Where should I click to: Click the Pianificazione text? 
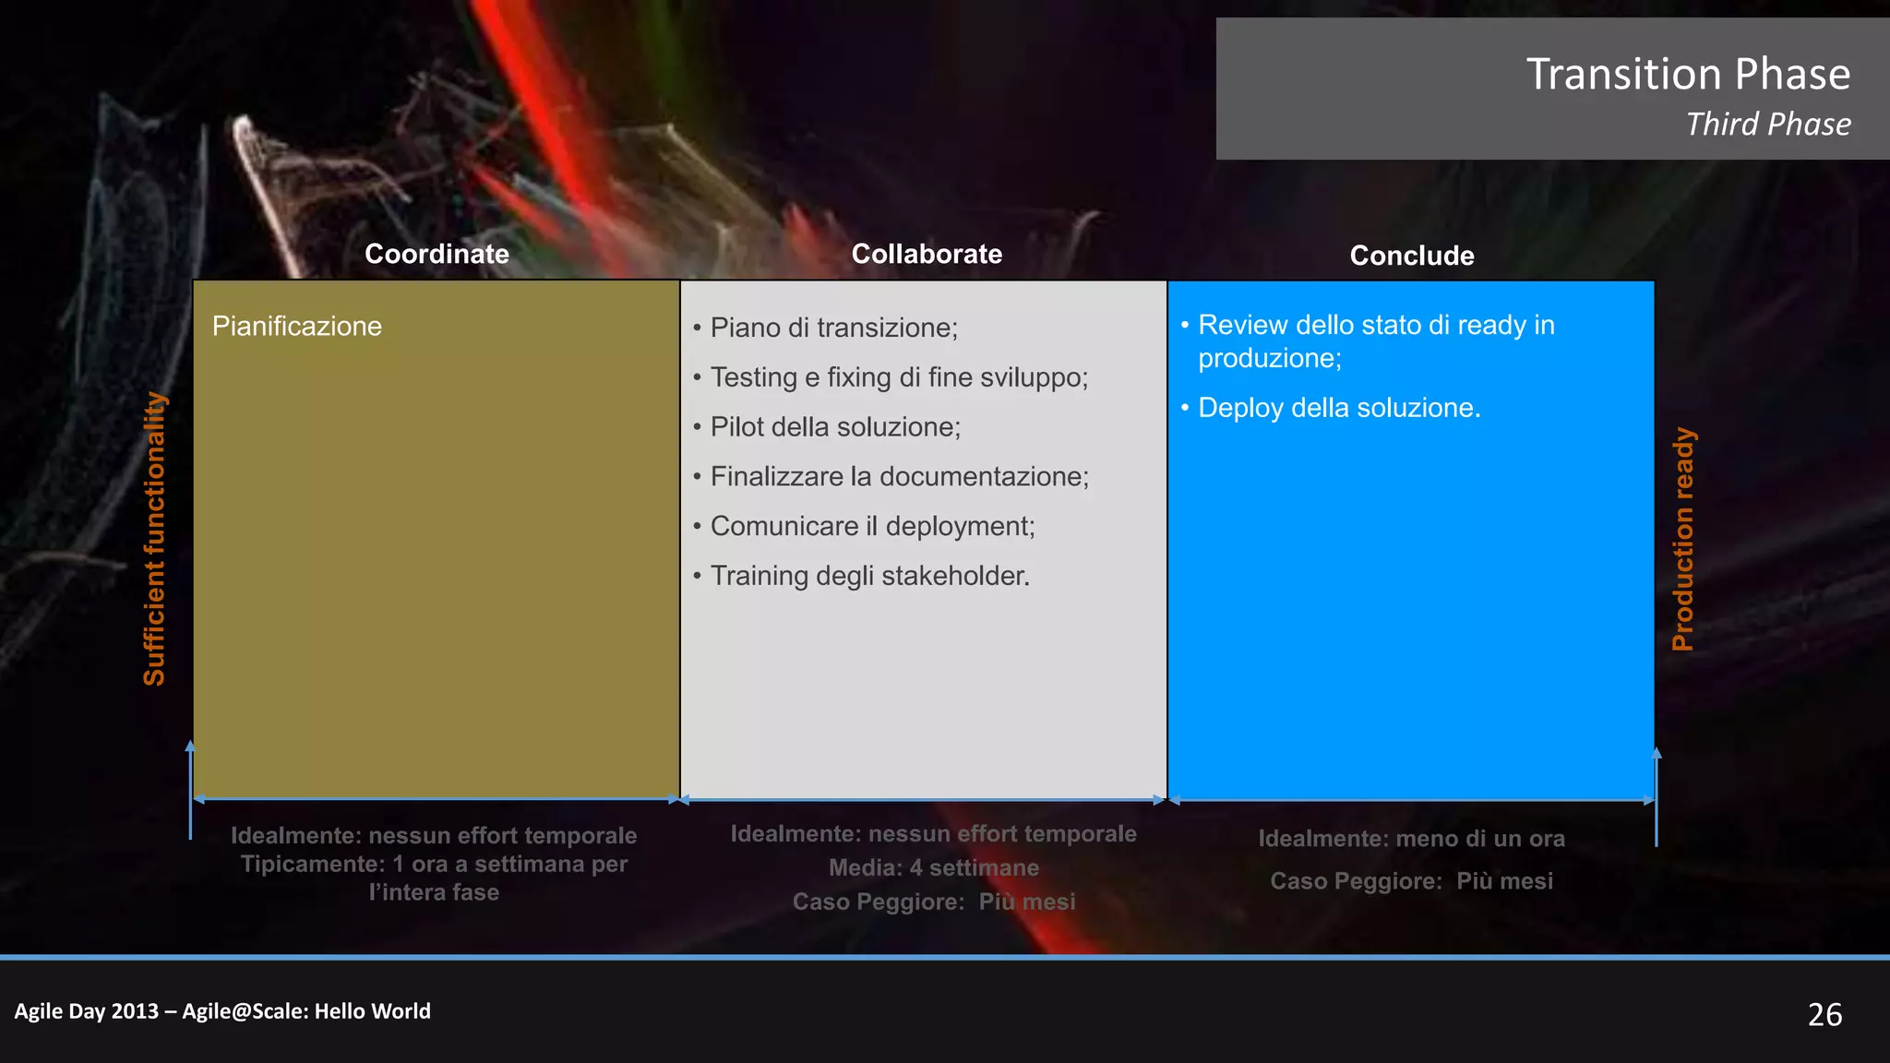[296, 326]
